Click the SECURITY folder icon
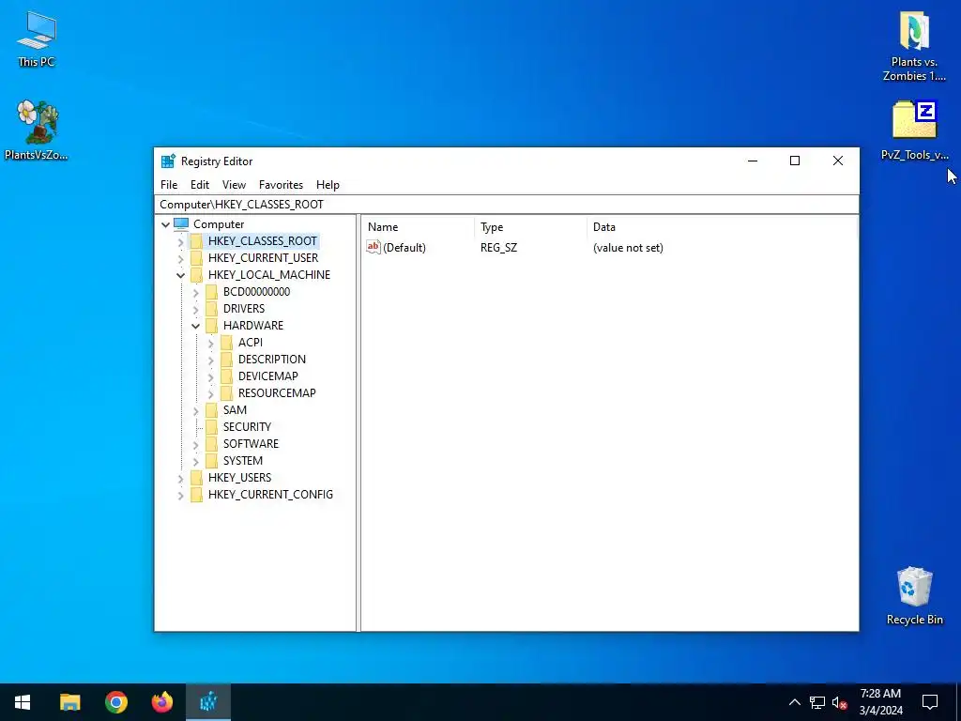The image size is (961, 721). tap(211, 427)
